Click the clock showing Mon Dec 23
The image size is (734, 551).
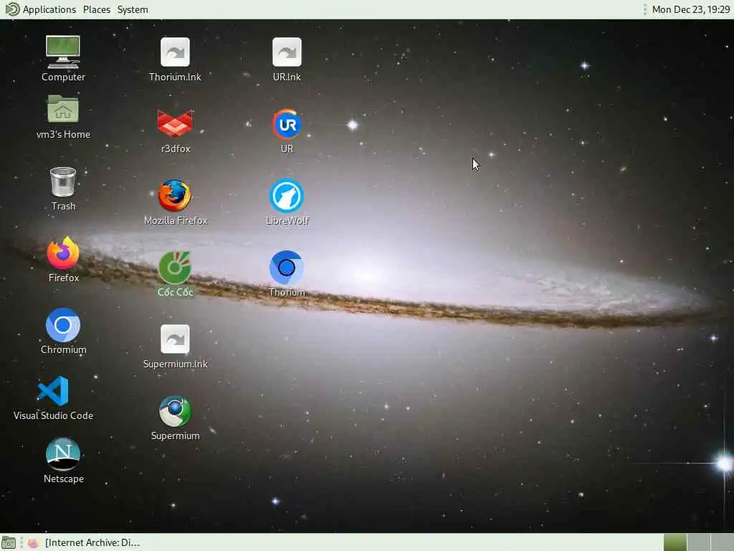point(690,9)
